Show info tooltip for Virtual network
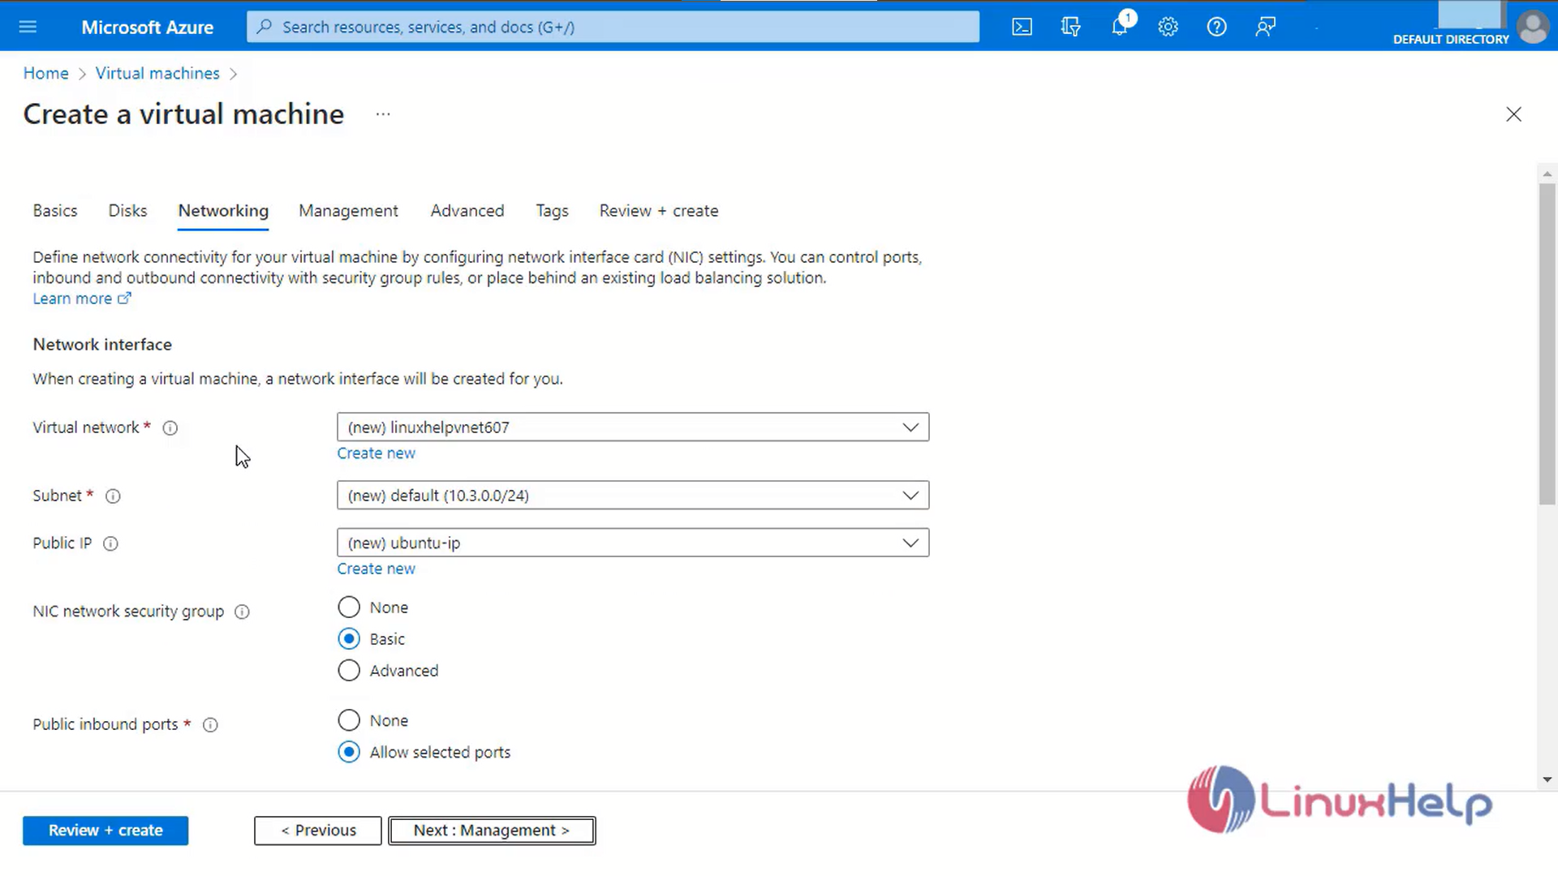Image resolution: width=1558 pixels, height=876 pixels. pyautogui.click(x=170, y=427)
